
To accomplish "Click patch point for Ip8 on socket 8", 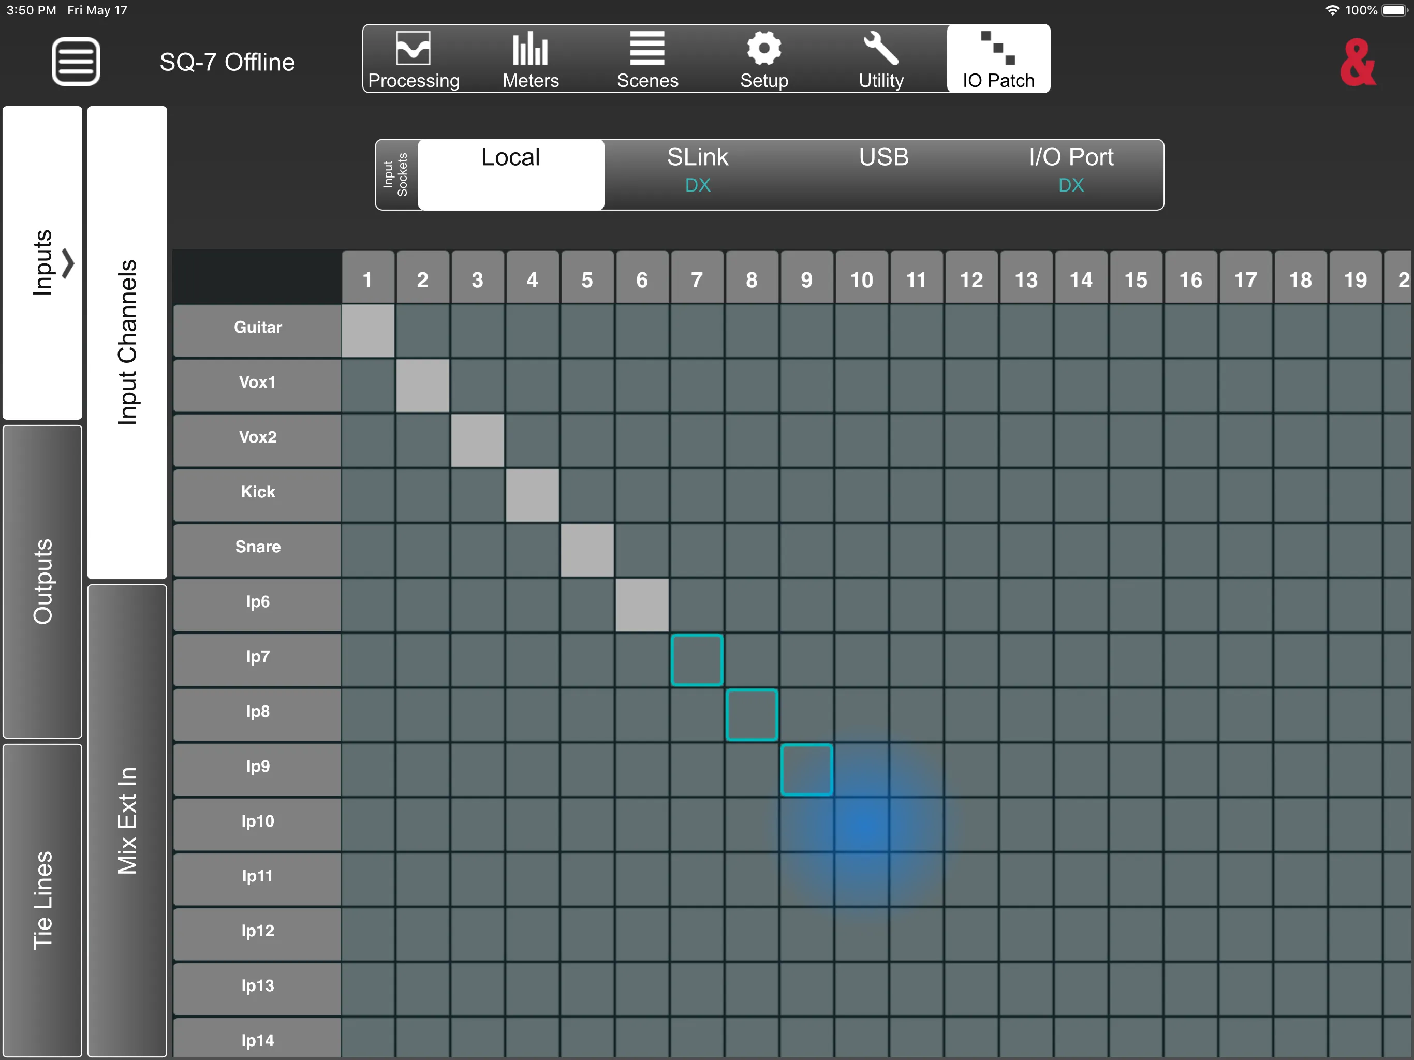I will [x=753, y=711].
